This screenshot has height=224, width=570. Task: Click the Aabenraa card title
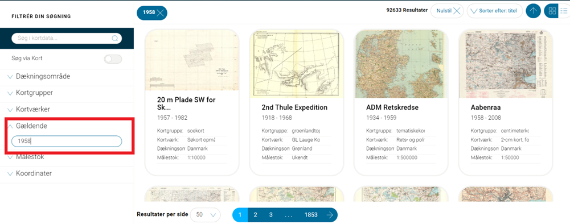pyautogui.click(x=486, y=107)
